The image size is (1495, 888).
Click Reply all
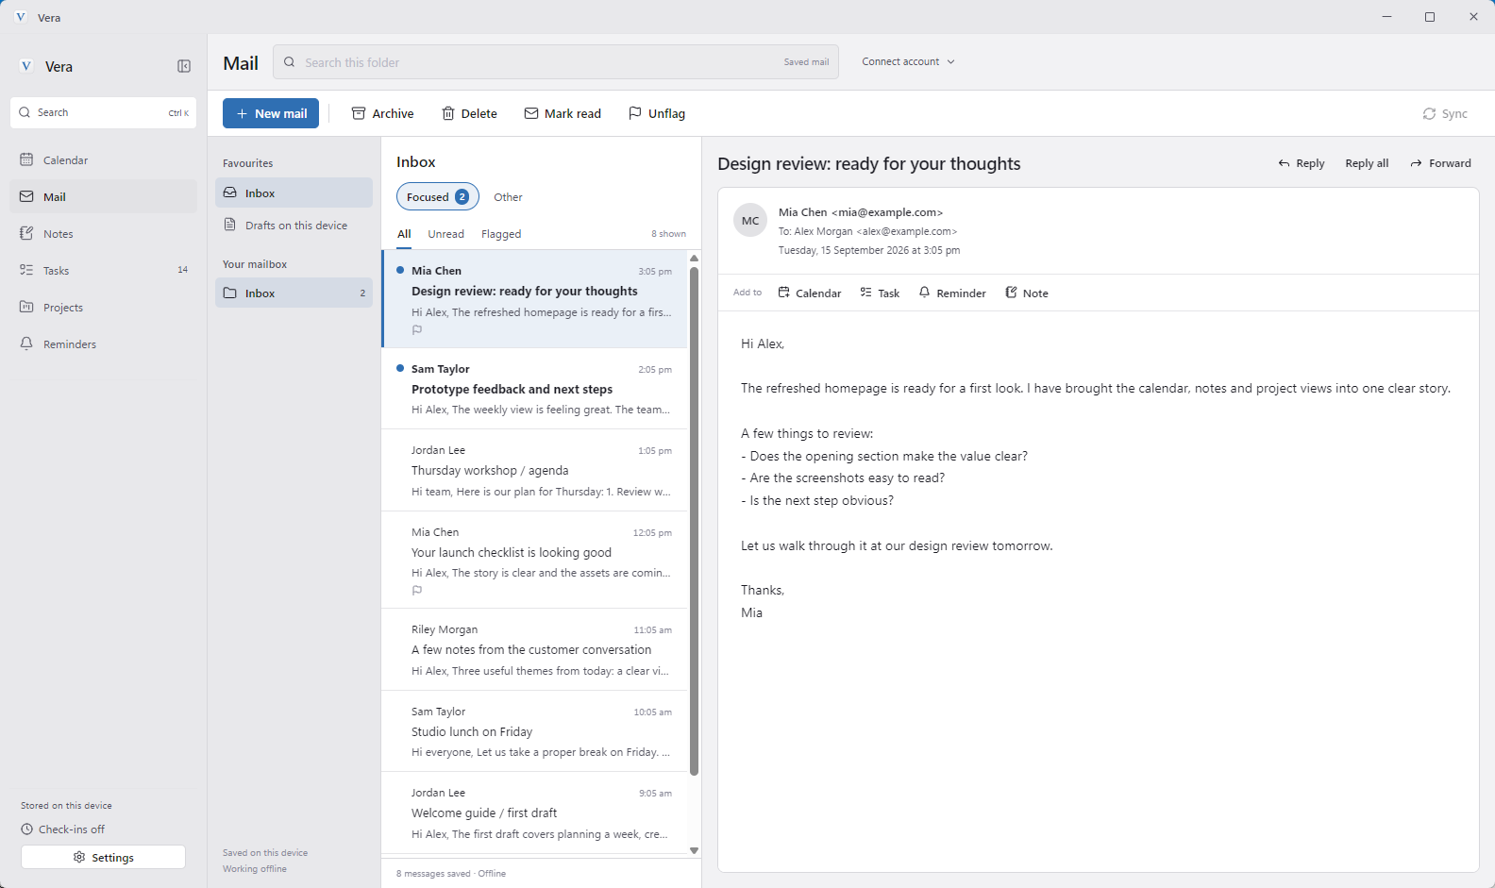[1367, 163]
